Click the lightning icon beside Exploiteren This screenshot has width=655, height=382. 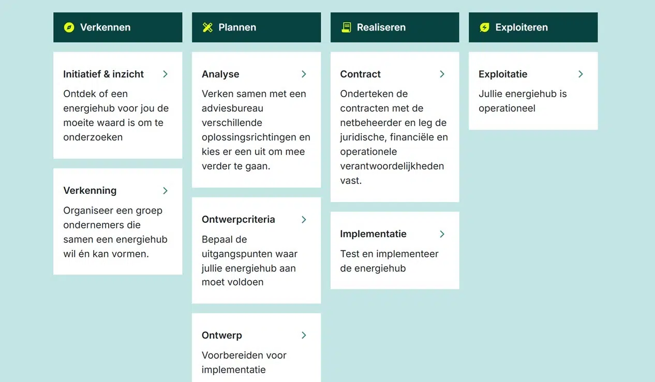click(x=484, y=27)
